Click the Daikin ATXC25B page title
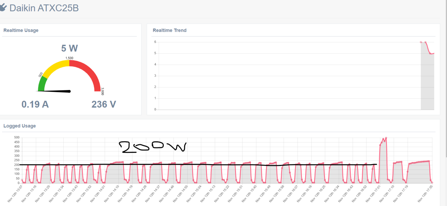 pyautogui.click(x=44, y=8)
